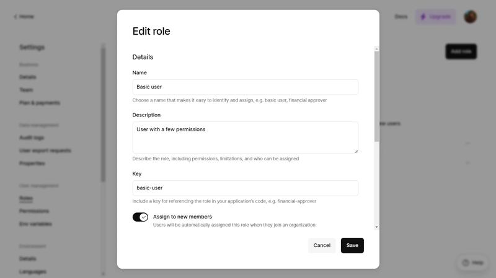
Task: Open Roles in the settings sidebar
Action: [x=26, y=198]
